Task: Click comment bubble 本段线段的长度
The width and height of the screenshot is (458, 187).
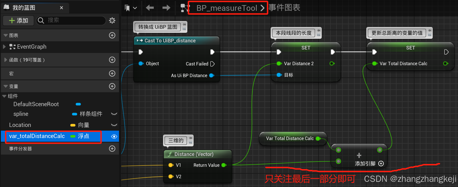Action: 293,33
